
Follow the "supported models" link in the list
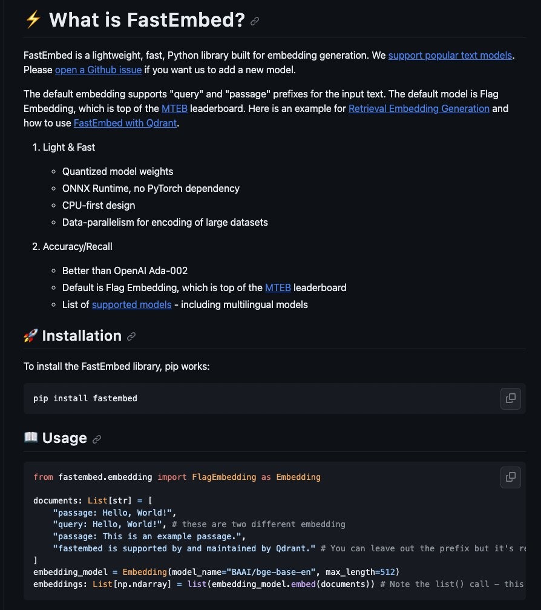(131, 304)
